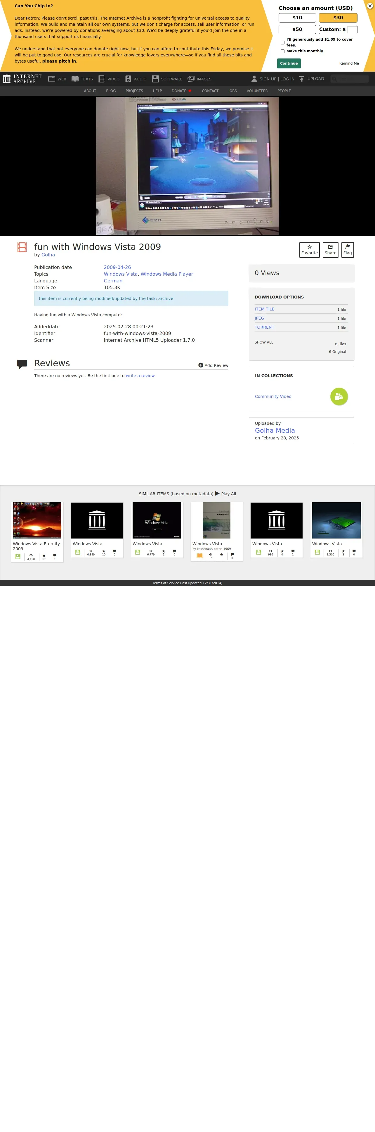
Task: Click the user avatar icon
Action: coord(254,79)
